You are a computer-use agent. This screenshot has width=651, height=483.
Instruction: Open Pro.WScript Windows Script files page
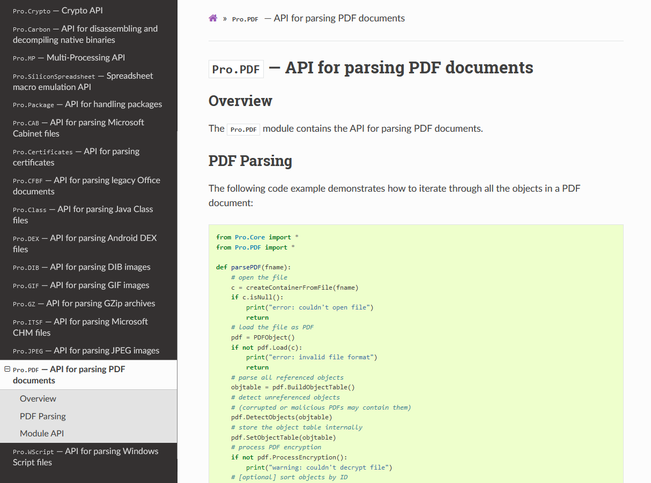coord(88,457)
